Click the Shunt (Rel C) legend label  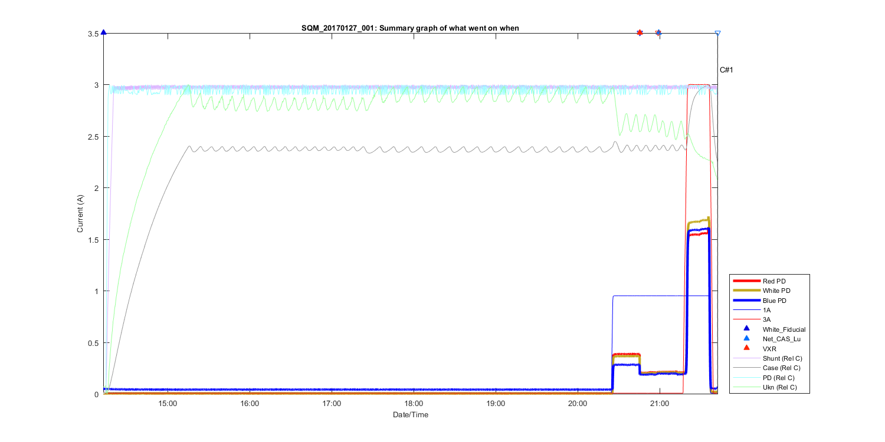[x=782, y=358]
